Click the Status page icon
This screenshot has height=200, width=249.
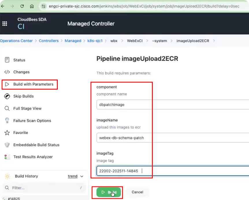[7, 60]
